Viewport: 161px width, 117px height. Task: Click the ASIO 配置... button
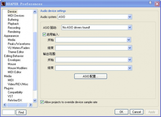coord(91,76)
